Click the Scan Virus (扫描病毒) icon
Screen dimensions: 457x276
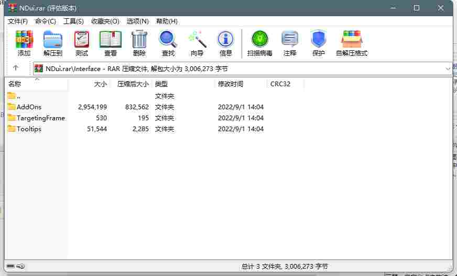click(x=260, y=39)
